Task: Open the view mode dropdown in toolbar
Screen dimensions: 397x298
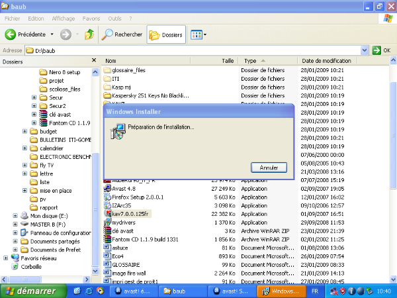Action: pyautogui.click(x=204, y=34)
